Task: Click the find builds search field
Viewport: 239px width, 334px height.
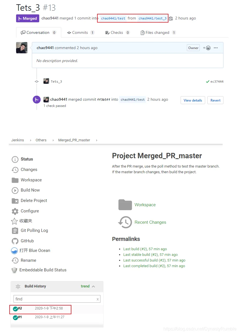Action: [57, 299]
